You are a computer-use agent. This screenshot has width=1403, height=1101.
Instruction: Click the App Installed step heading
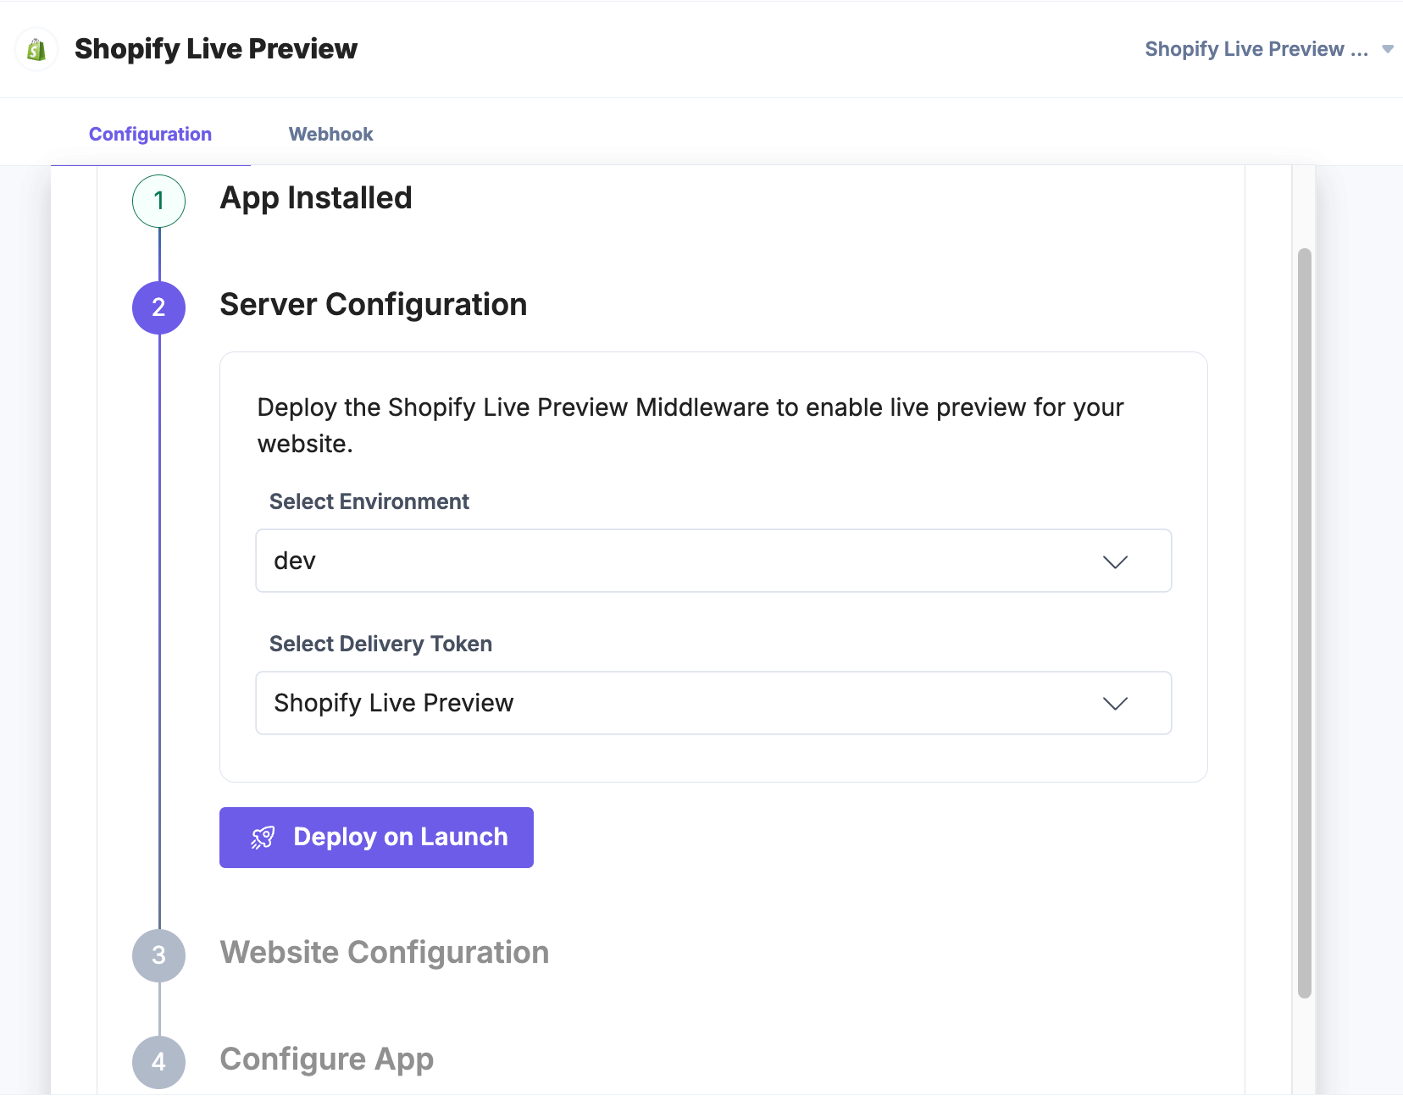(315, 198)
